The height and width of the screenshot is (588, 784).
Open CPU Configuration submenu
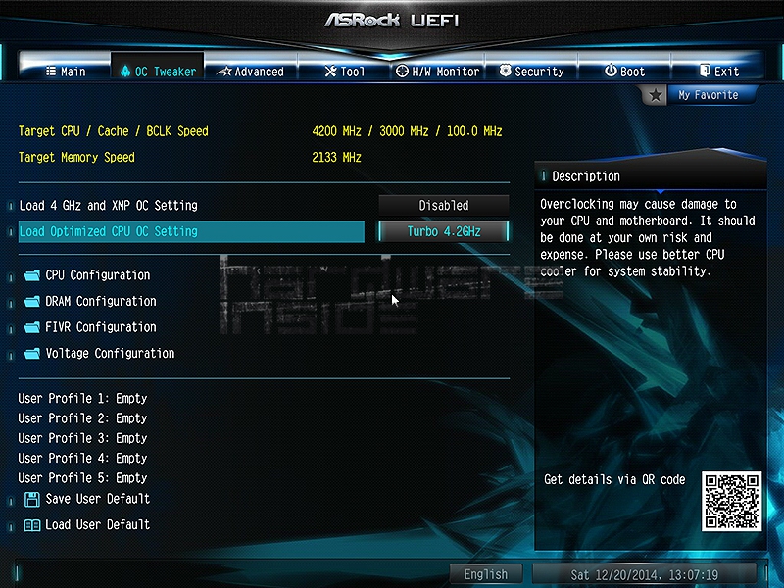97,275
